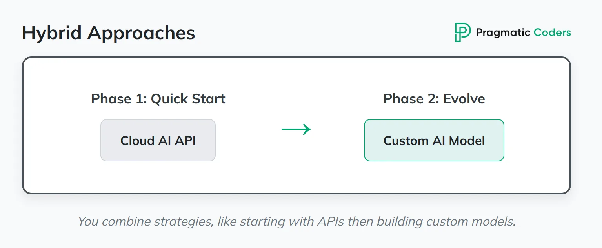Click the word Approaches in the title

point(141,33)
